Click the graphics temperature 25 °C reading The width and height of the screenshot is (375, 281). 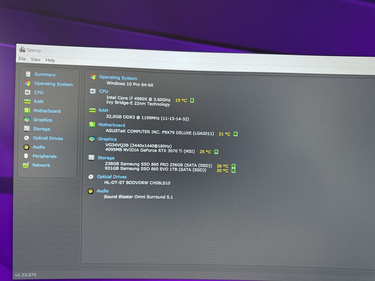coord(205,152)
